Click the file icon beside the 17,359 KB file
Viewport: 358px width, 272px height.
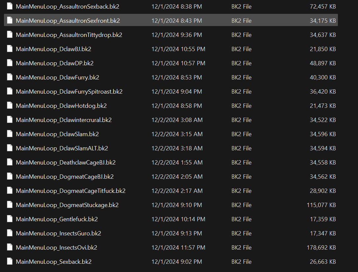coord(10,219)
